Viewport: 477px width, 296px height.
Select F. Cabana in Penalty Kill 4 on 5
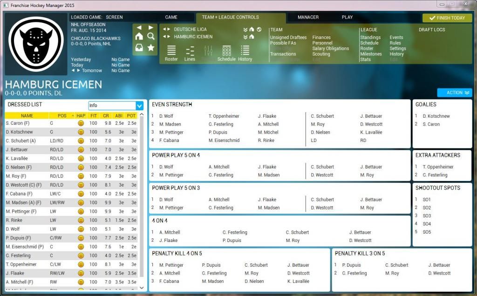click(x=169, y=282)
